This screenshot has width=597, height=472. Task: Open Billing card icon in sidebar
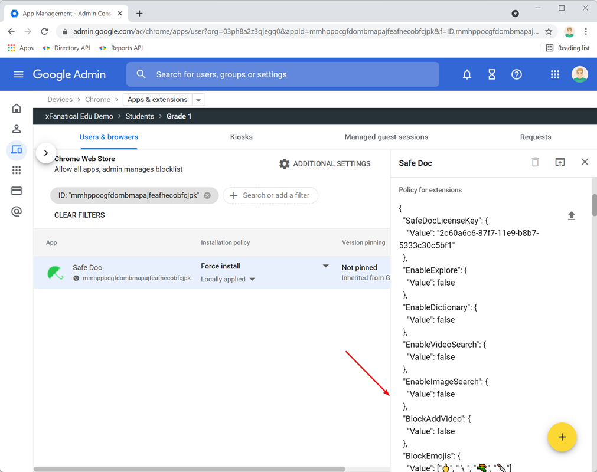tap(17, 191)
